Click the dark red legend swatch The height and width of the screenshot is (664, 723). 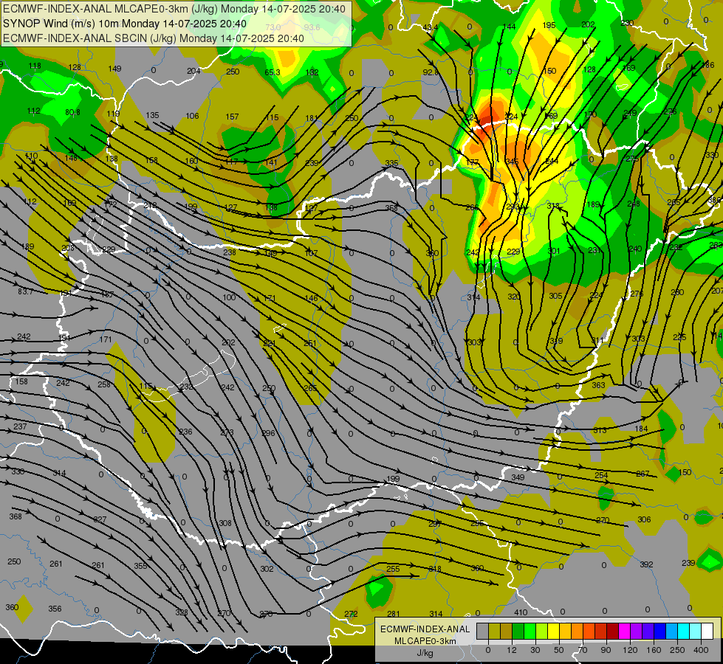coord(612,632)
